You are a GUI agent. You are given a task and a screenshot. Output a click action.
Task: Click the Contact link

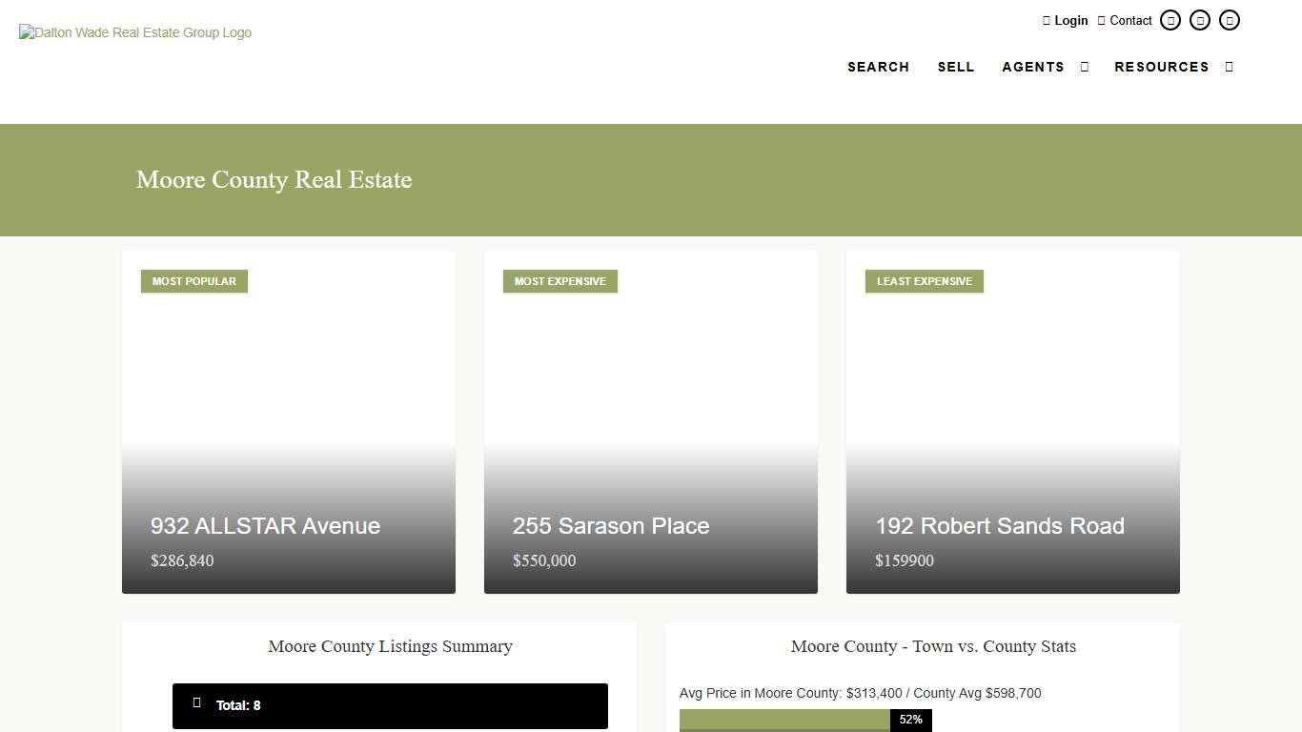click(x=1131, y=20)
